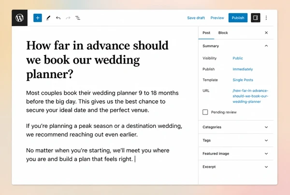The image size is (290, 195).
Task: Switch to the Block tab
Action: [x=223, y=33]
